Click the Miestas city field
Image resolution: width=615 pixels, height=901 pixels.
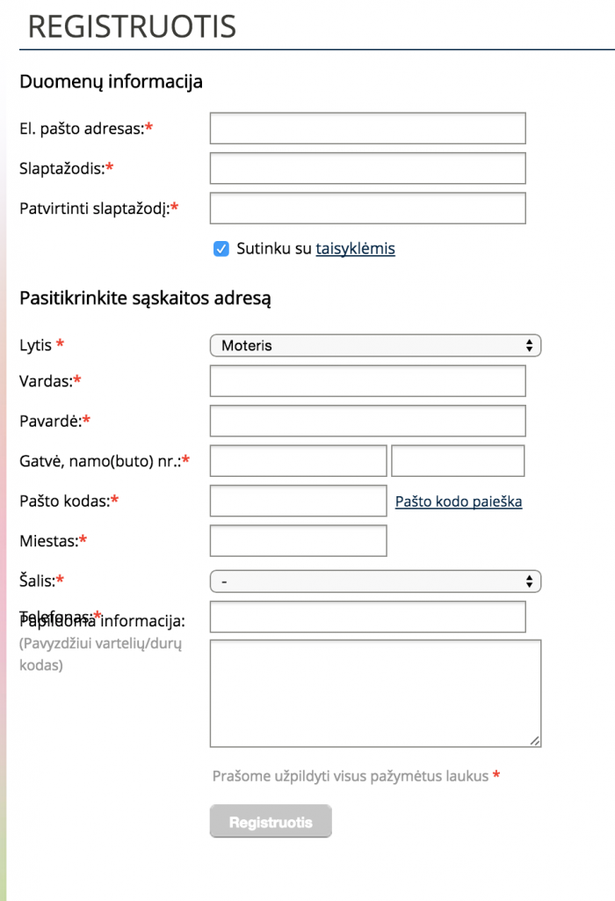(298, 540)
